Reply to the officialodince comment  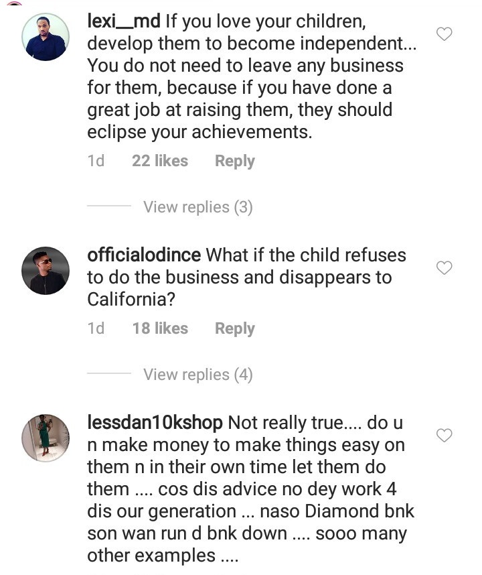234,328
